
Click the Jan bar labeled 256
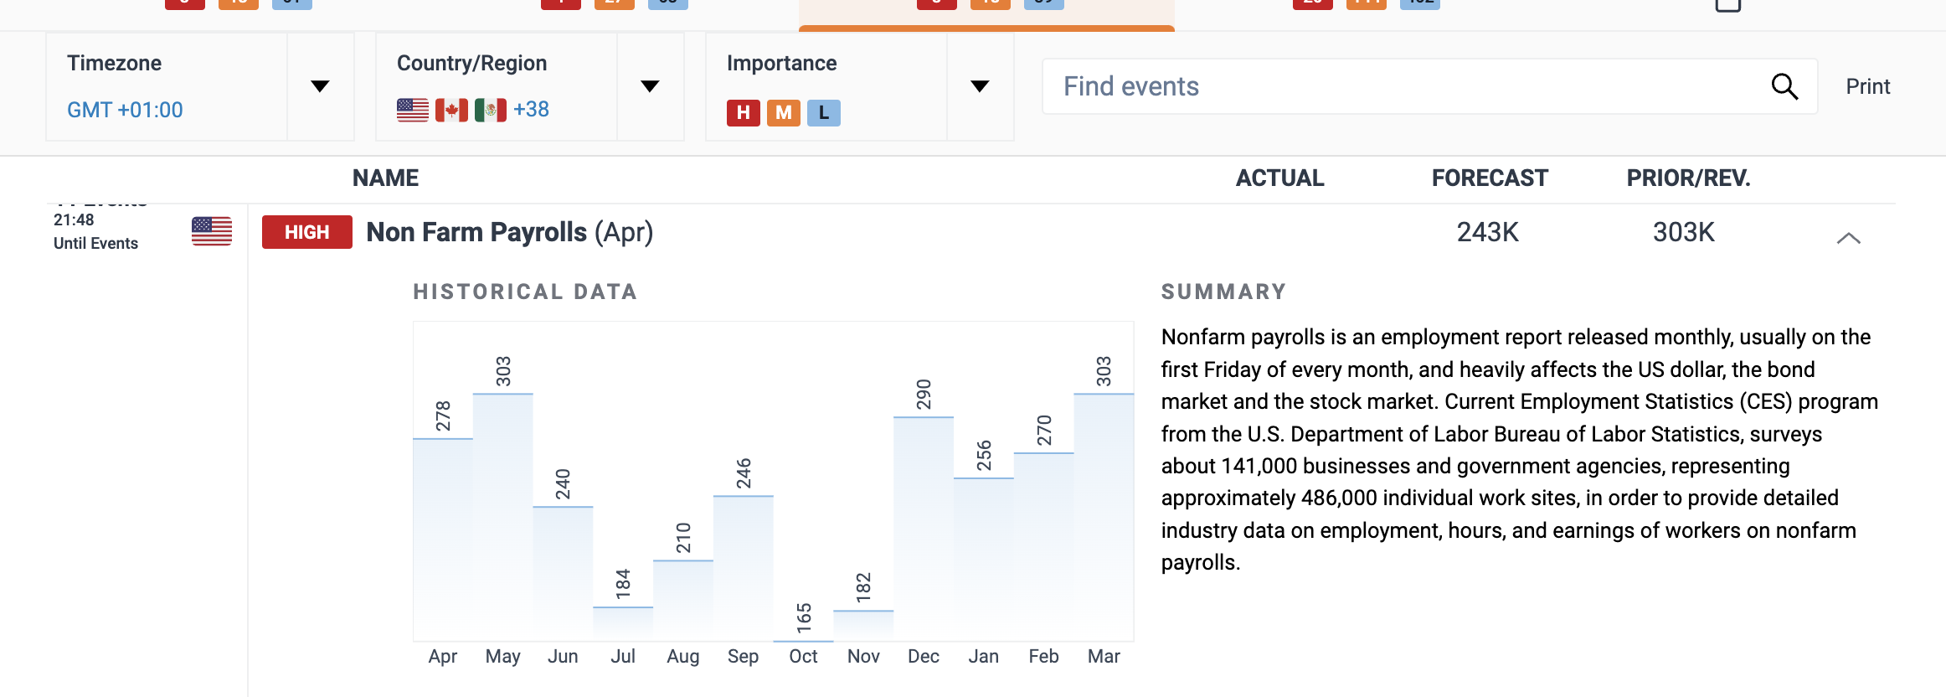(984, 559)
